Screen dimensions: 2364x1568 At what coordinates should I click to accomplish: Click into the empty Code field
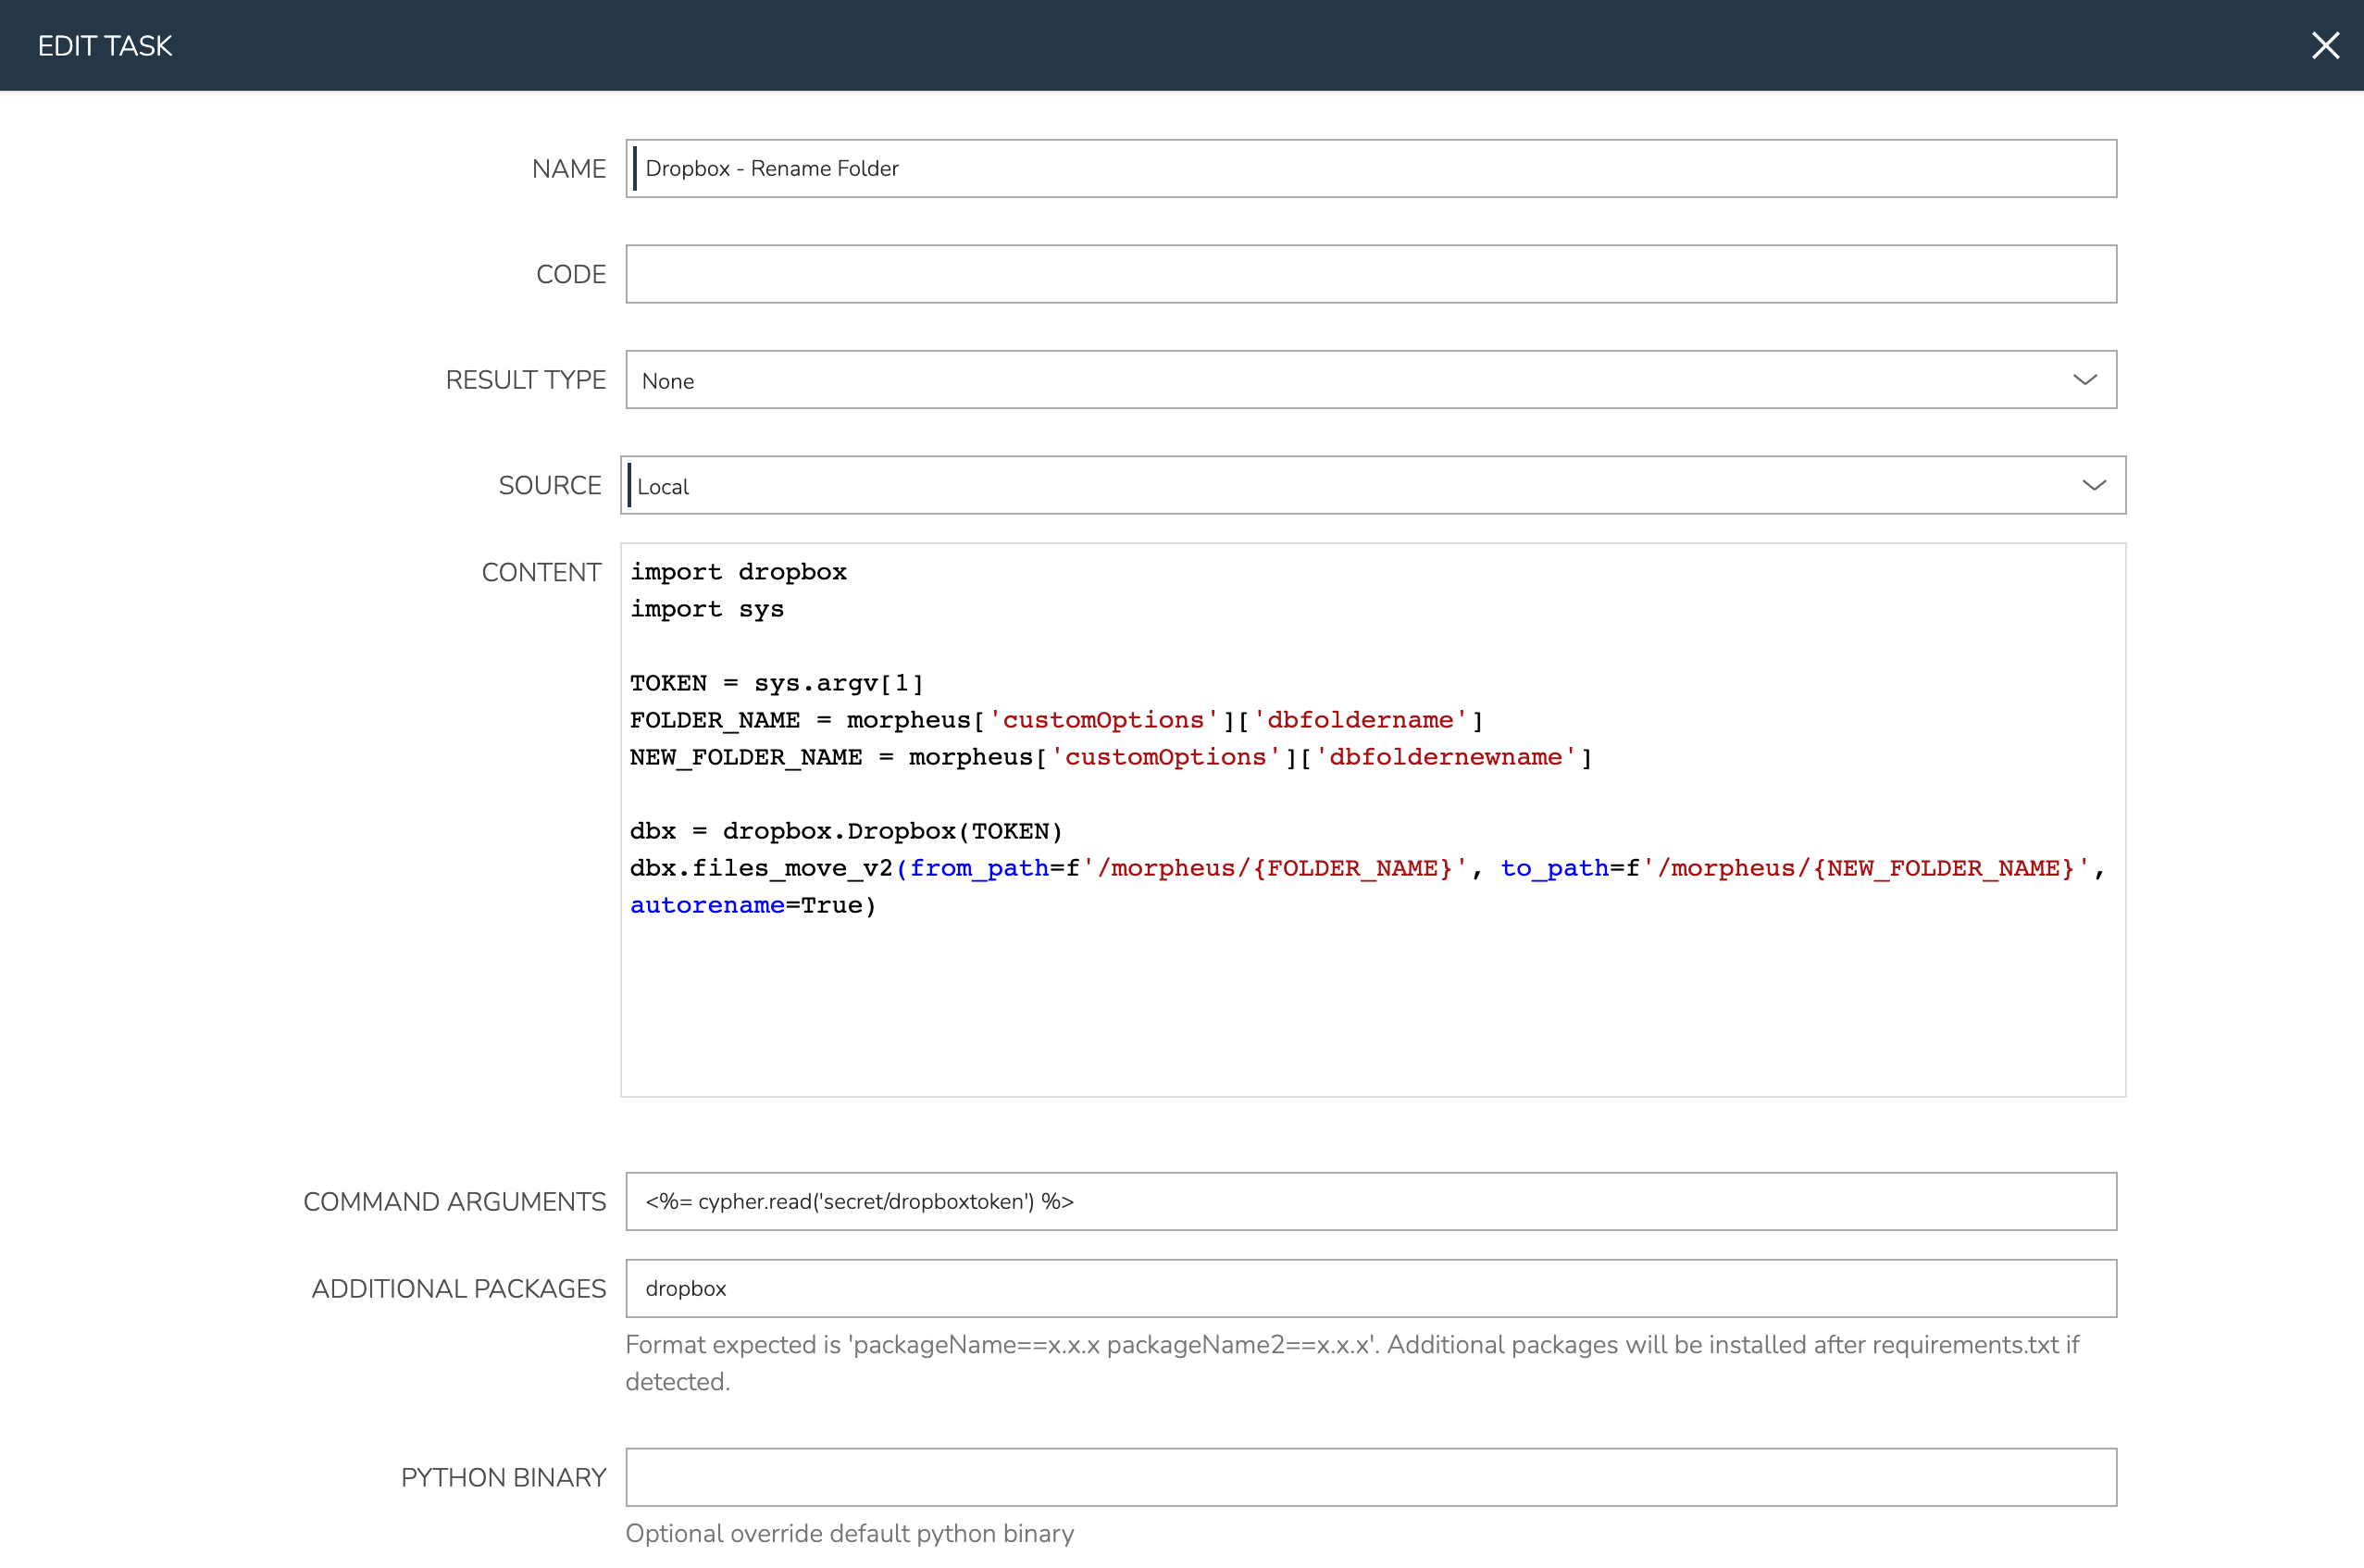click(1370, 274)
